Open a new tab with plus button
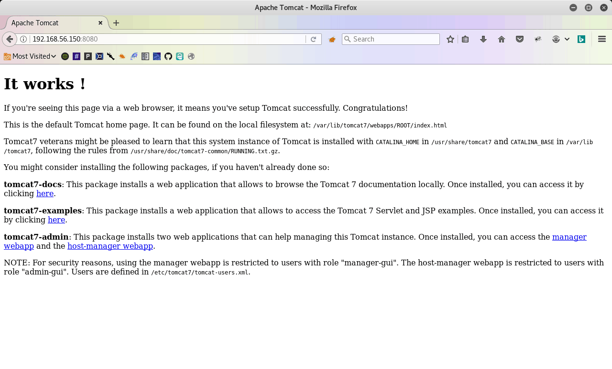Viewport: 612px width, 369px height. (x=116, y=23)
